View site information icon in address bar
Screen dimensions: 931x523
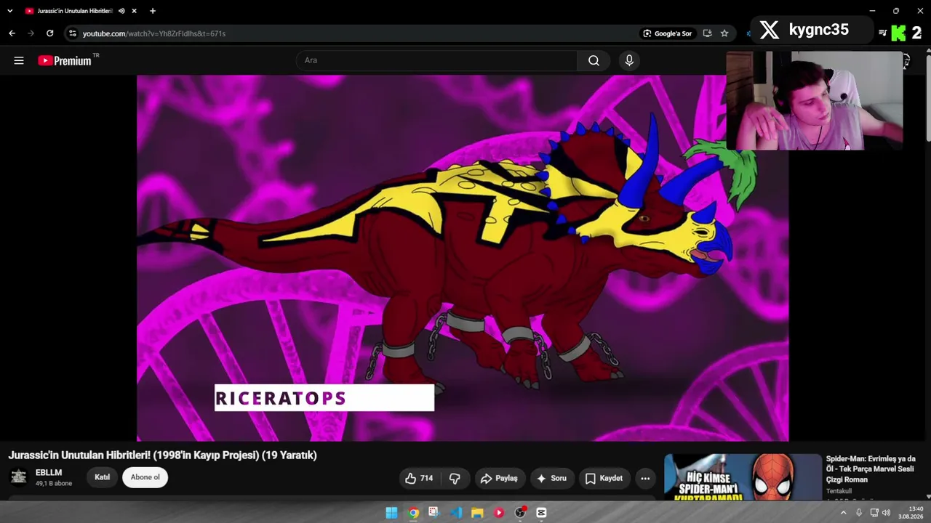[x=72, y=33]
